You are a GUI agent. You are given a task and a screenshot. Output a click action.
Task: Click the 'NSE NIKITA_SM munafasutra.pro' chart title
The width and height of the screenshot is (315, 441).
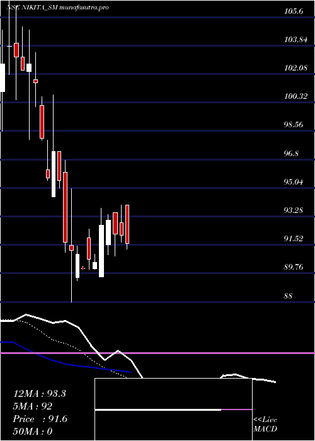57,8
